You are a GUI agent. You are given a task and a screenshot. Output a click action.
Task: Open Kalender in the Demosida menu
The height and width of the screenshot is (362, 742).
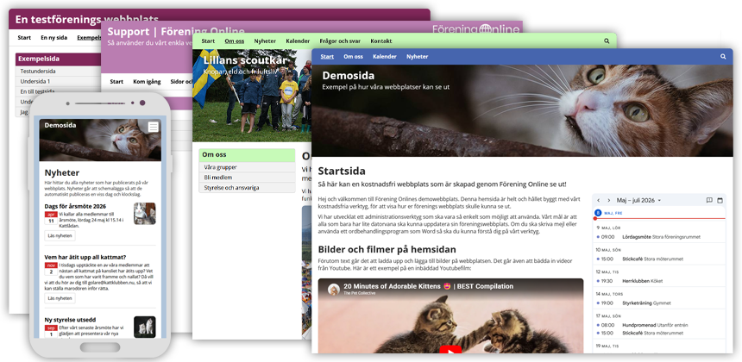384,57
